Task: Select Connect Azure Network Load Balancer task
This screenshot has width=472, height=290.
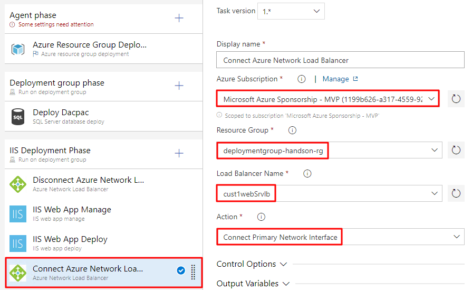Action: (x=103, y=273)
